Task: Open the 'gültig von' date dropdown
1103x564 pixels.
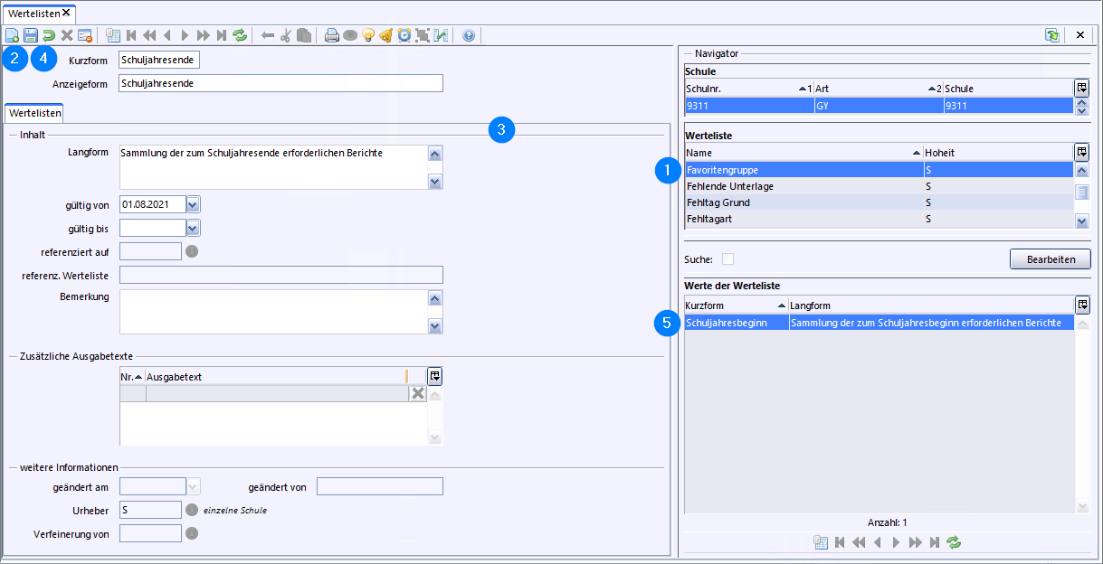Action: coord(193,204)
